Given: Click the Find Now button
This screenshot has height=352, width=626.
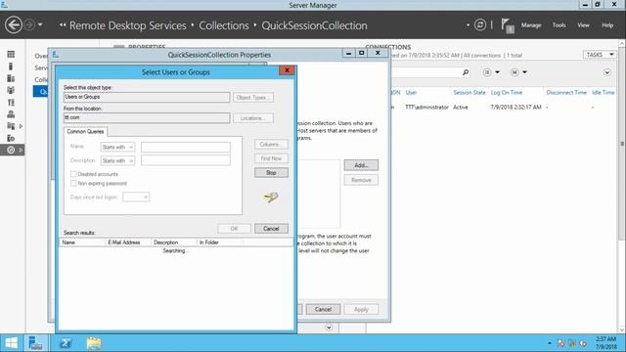Looking at the screenshot, I should pos(271,158).
